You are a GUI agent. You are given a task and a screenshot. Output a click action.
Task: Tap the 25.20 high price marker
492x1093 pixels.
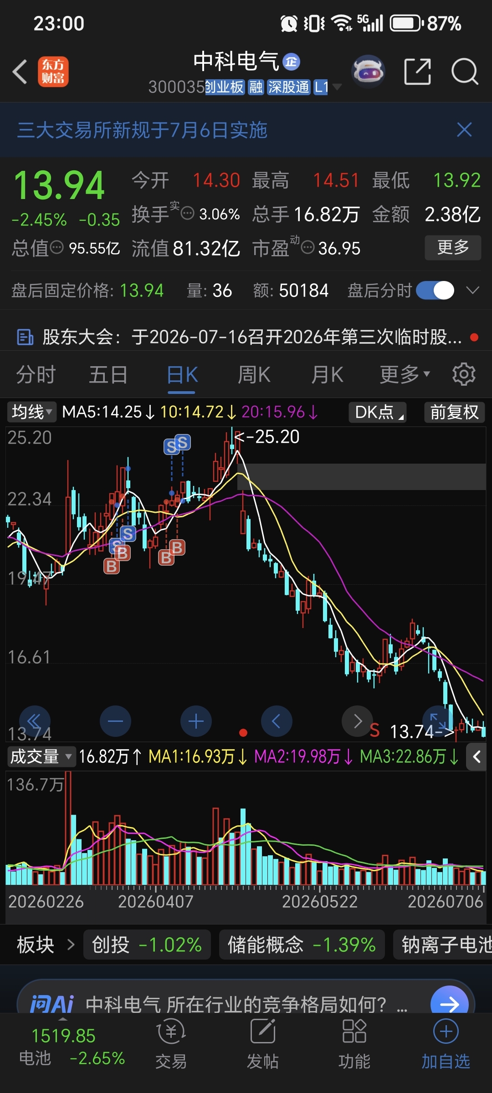(267, 437)
